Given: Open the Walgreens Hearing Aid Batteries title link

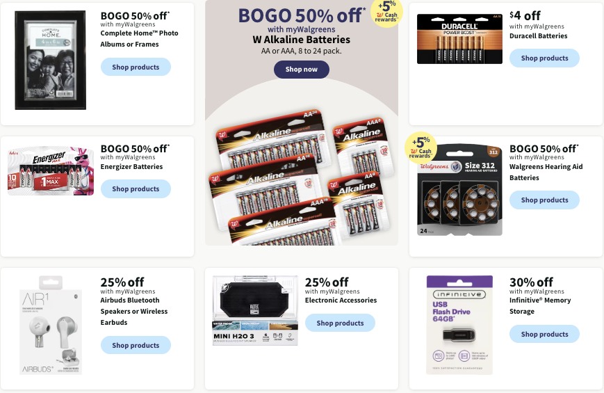Looking at the screenshot, I should pyautogui.click(x=546, y=173).
